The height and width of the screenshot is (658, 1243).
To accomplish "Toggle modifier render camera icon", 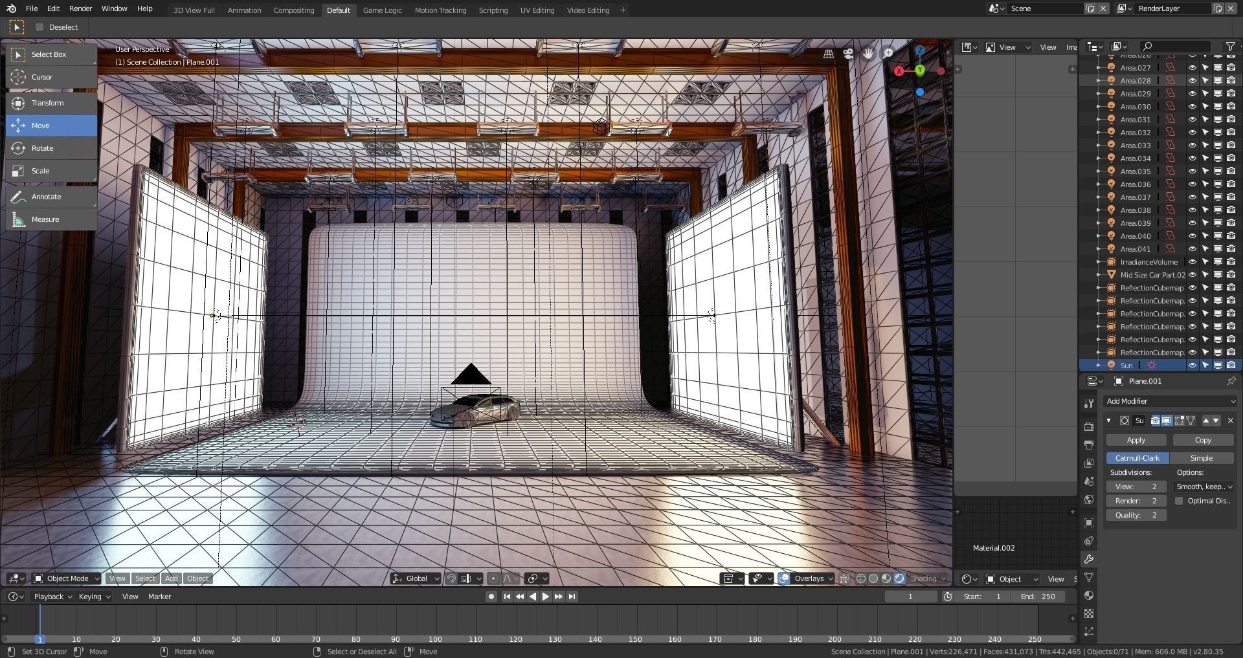I will tap(1156, 421).
